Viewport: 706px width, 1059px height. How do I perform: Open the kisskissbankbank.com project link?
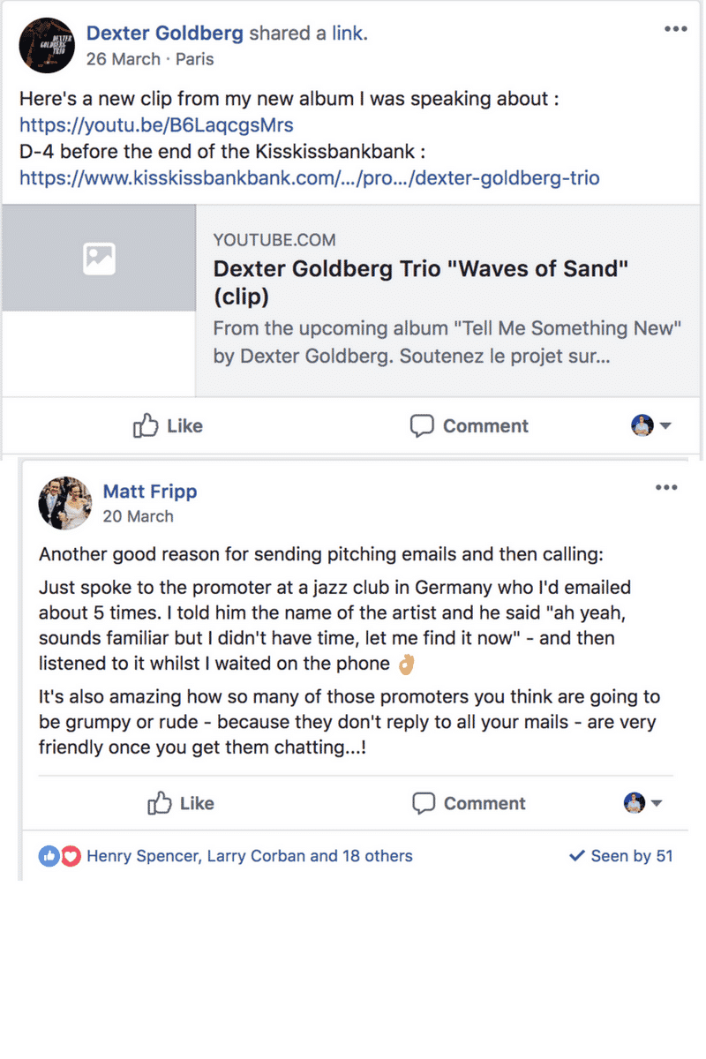pyautogui.click(x=309, y=178)
